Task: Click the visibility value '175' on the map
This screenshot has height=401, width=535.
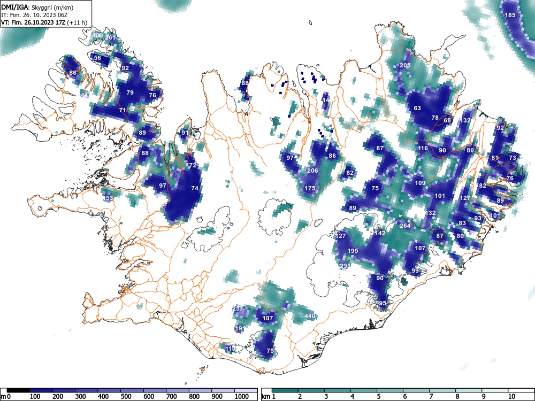Action: click(x=310, y=188)
